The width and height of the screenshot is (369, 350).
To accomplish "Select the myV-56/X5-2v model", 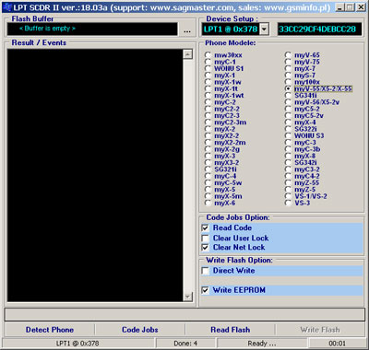I will (x=288, y=102).
